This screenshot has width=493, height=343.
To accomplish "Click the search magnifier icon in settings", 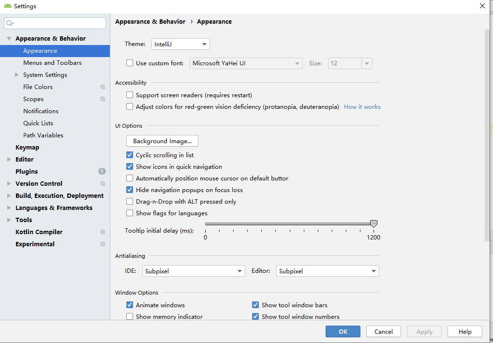I will pyautogui.click(x=10, y=23).
